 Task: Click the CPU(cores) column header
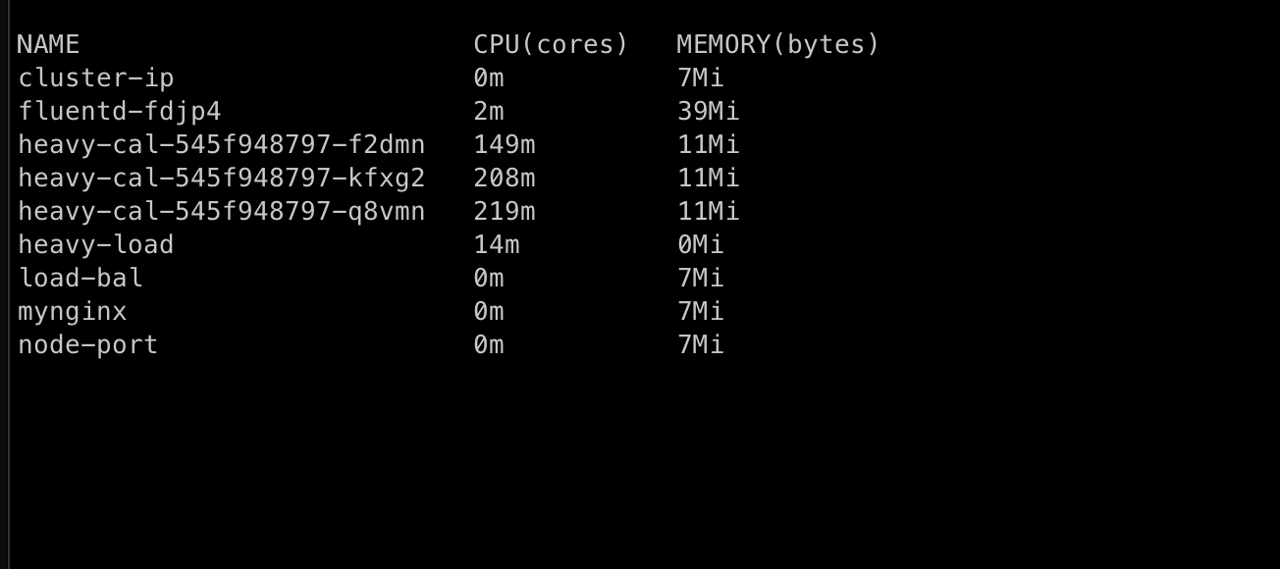pyautogui.click(x=551, y=45)
